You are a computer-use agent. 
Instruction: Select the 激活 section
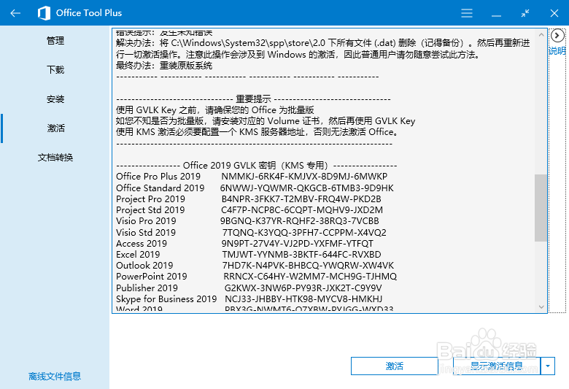point(55,128)
